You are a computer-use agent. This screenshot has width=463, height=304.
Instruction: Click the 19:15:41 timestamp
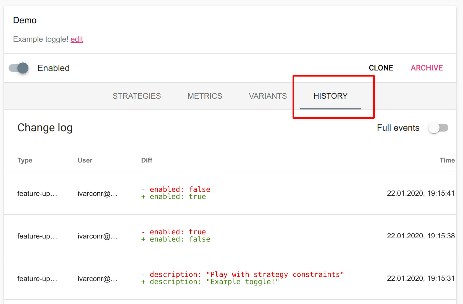(420, 193)
